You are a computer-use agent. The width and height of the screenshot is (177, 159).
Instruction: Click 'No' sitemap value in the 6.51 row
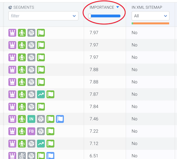pyautogui.click(x=135, y=156)
